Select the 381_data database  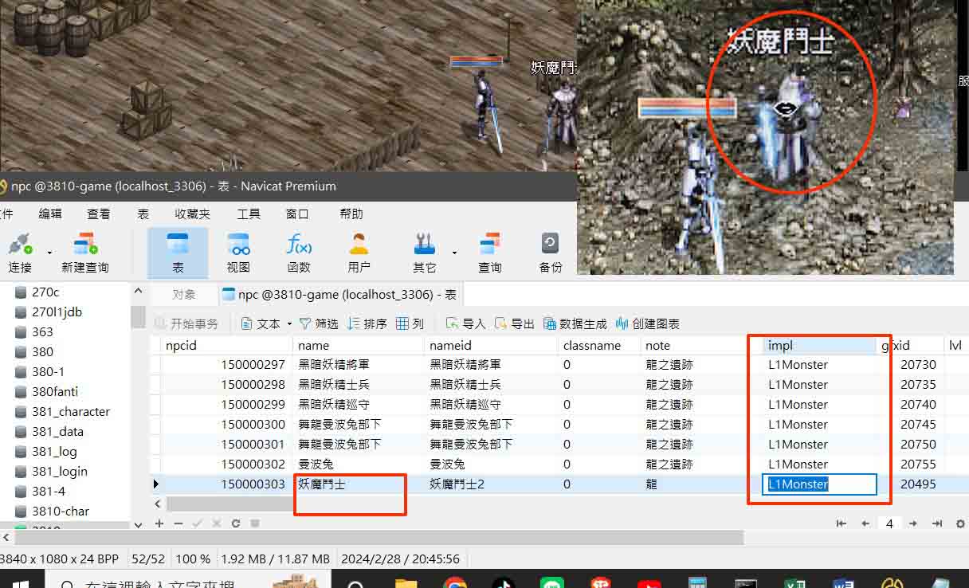tap(57, 431)
